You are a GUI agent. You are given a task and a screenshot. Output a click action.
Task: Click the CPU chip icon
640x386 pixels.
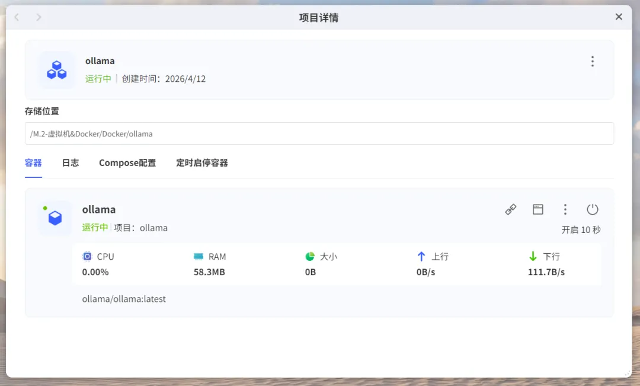coord(87,257)
